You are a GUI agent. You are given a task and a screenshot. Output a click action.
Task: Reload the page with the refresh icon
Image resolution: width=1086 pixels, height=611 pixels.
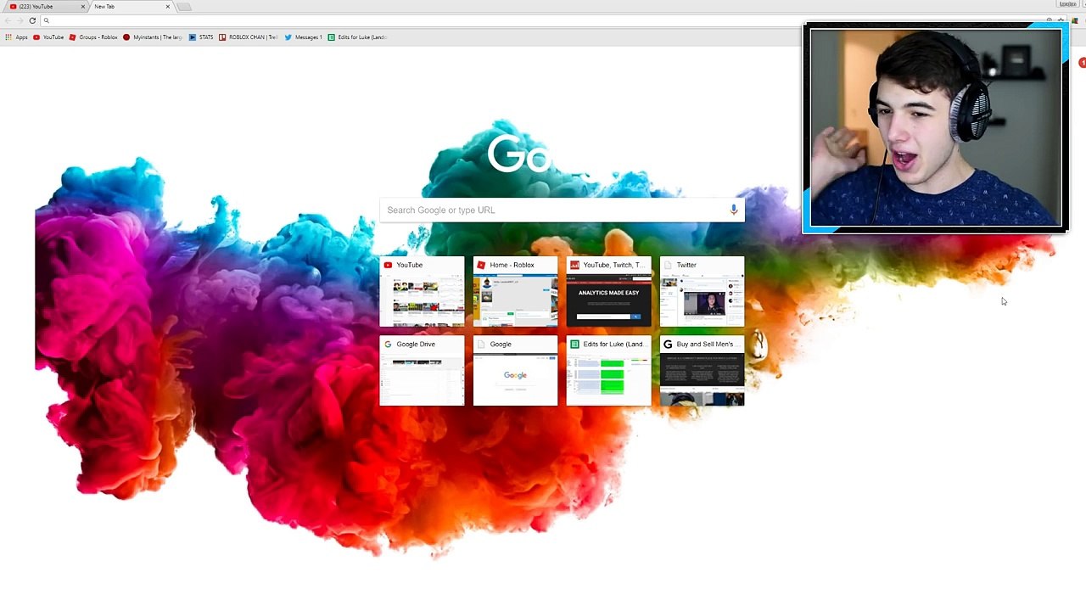[32, 20]
